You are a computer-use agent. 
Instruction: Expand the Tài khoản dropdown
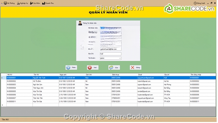(120, 58)
